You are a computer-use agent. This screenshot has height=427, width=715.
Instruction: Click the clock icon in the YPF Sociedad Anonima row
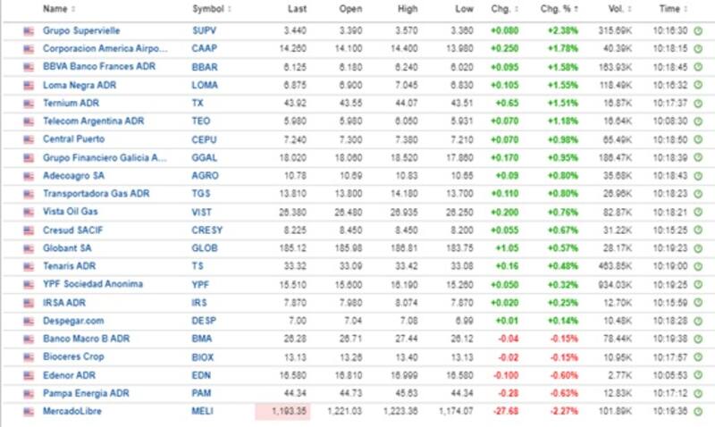(698, 284)
